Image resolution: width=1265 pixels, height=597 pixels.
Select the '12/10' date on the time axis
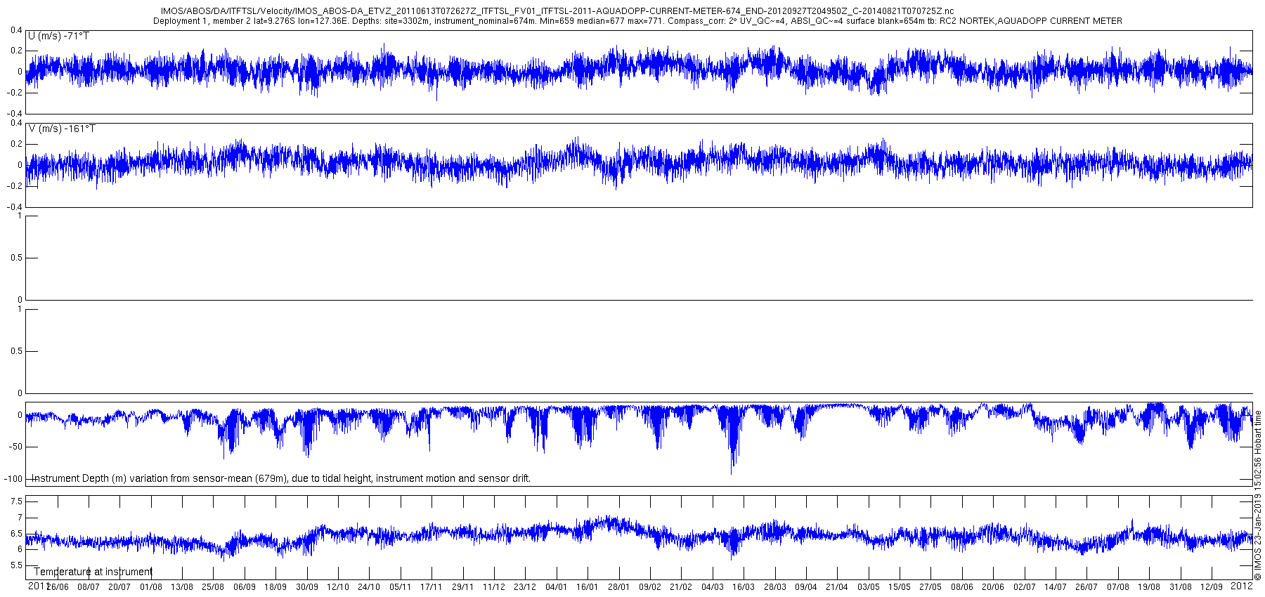coord(338,587)
